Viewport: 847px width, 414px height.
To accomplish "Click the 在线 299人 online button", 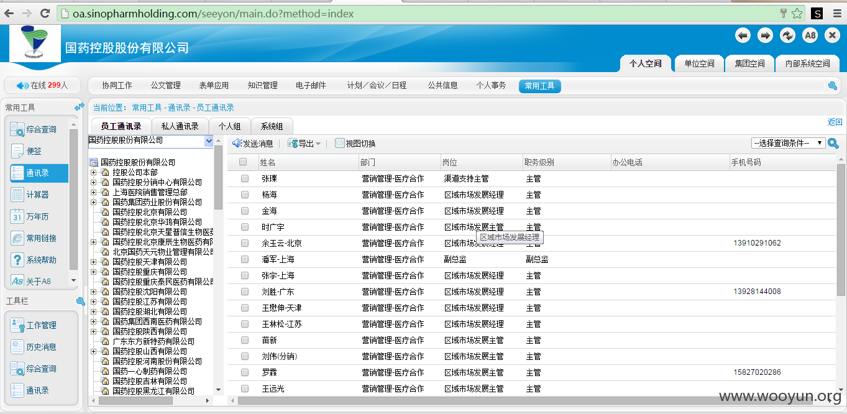I will pos(42,86).
